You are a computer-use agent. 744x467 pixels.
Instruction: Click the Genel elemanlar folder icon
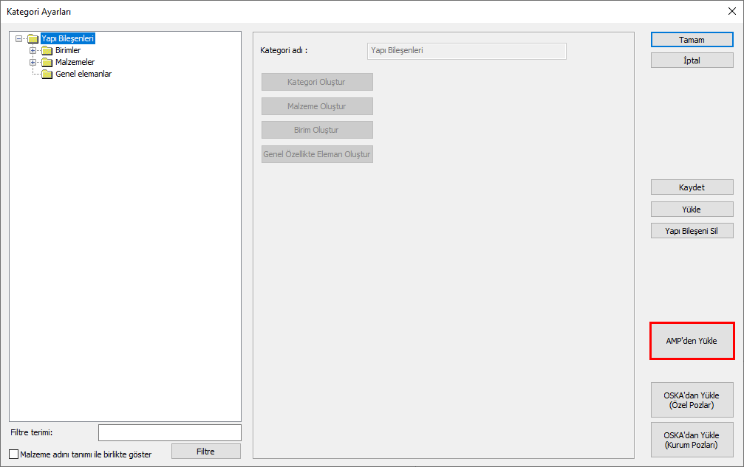[x=47, y=75]
